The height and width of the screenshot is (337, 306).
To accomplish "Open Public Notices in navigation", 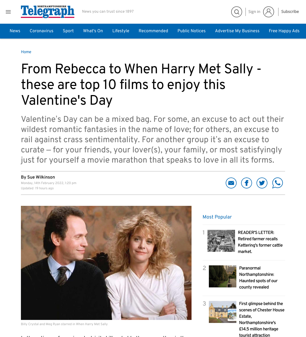I will [192, 31].
